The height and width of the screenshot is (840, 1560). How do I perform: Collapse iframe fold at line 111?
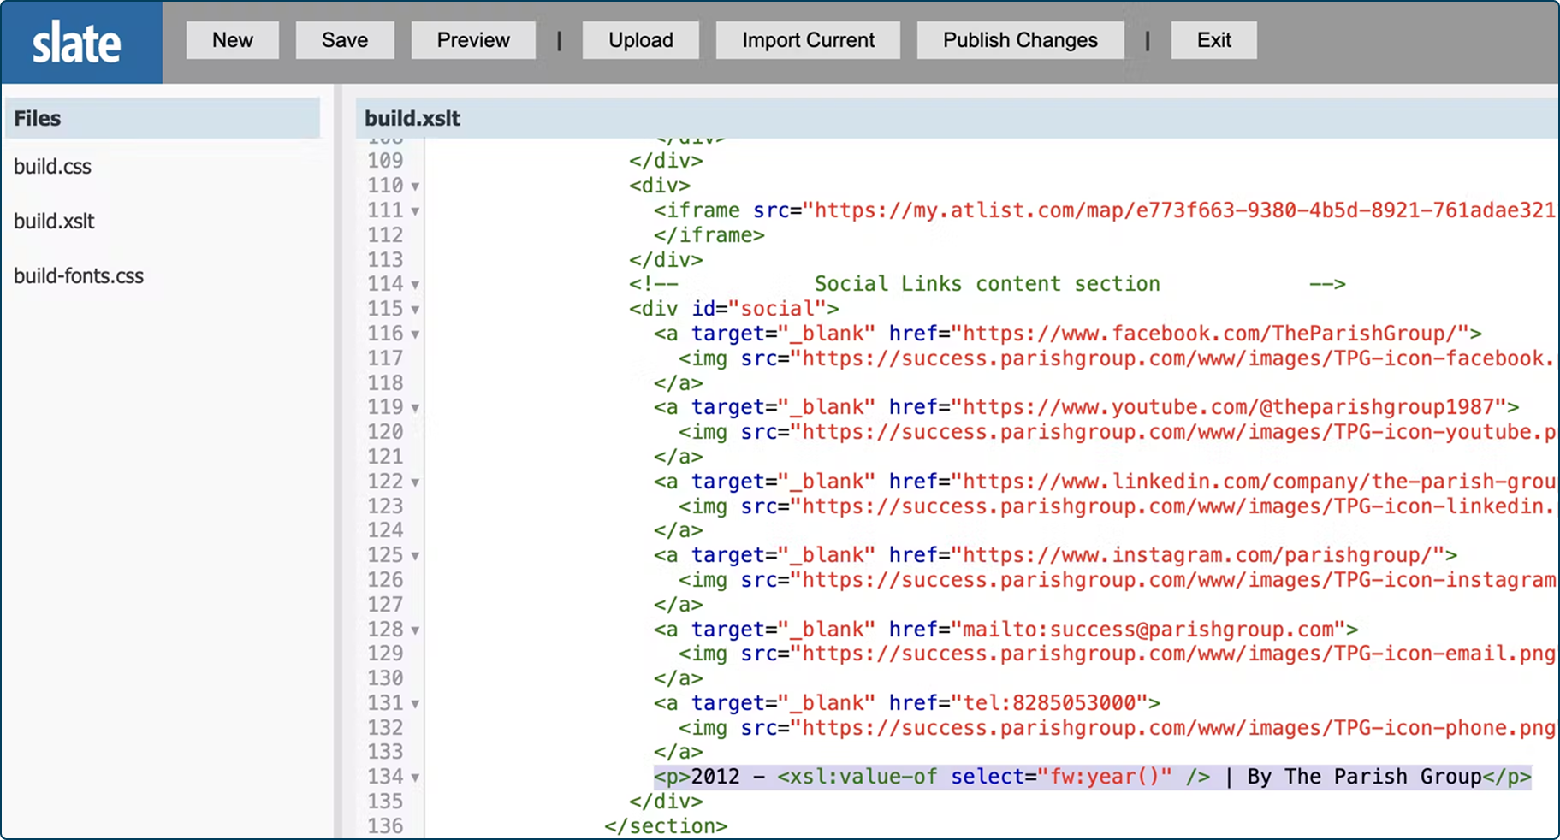tap(415, 211)
